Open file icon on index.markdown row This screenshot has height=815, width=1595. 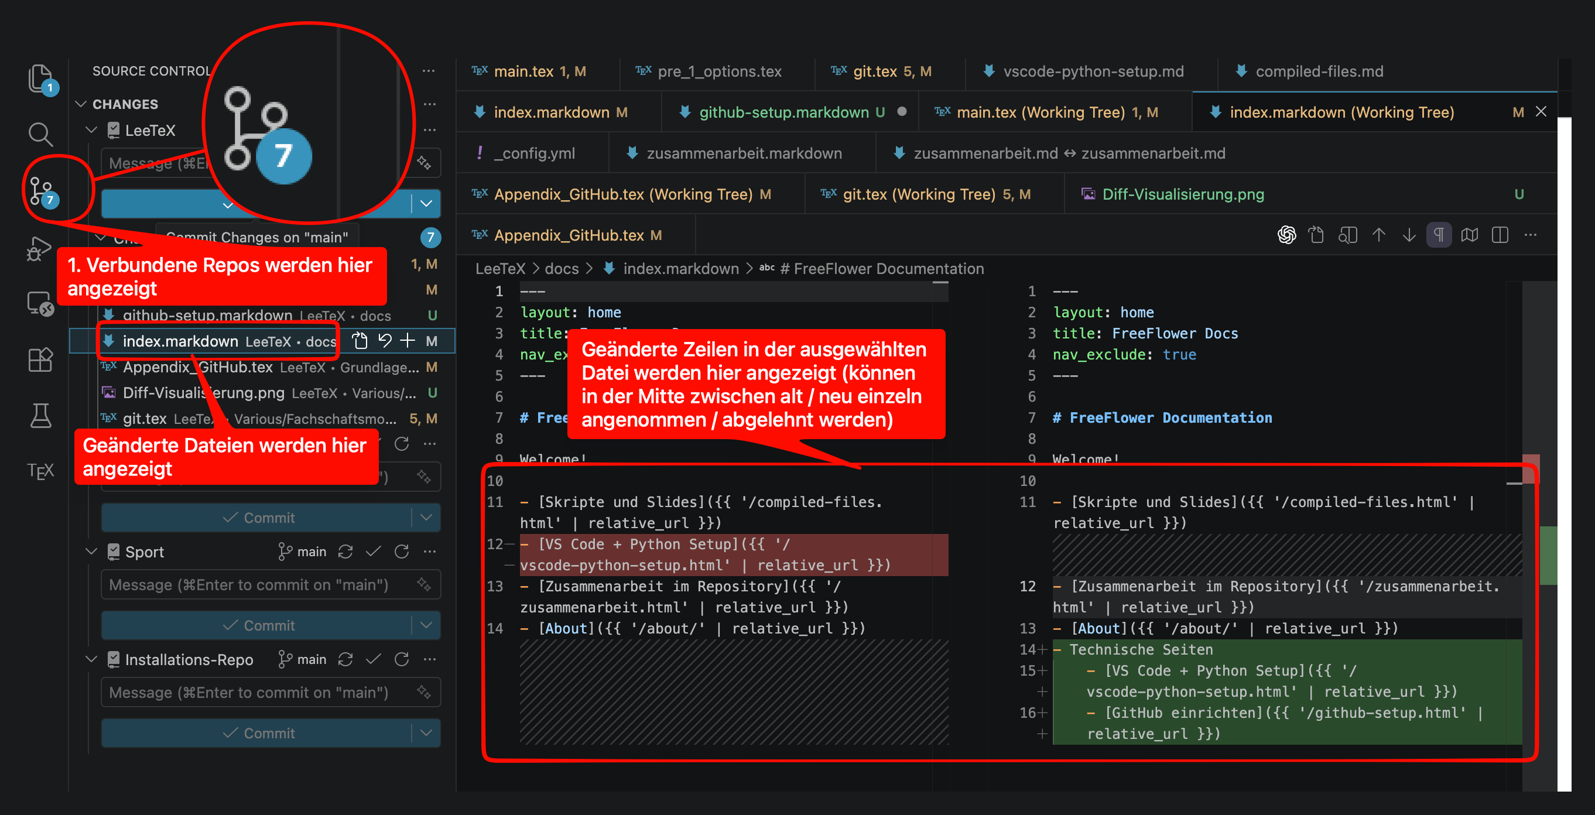tap(360, 341)
